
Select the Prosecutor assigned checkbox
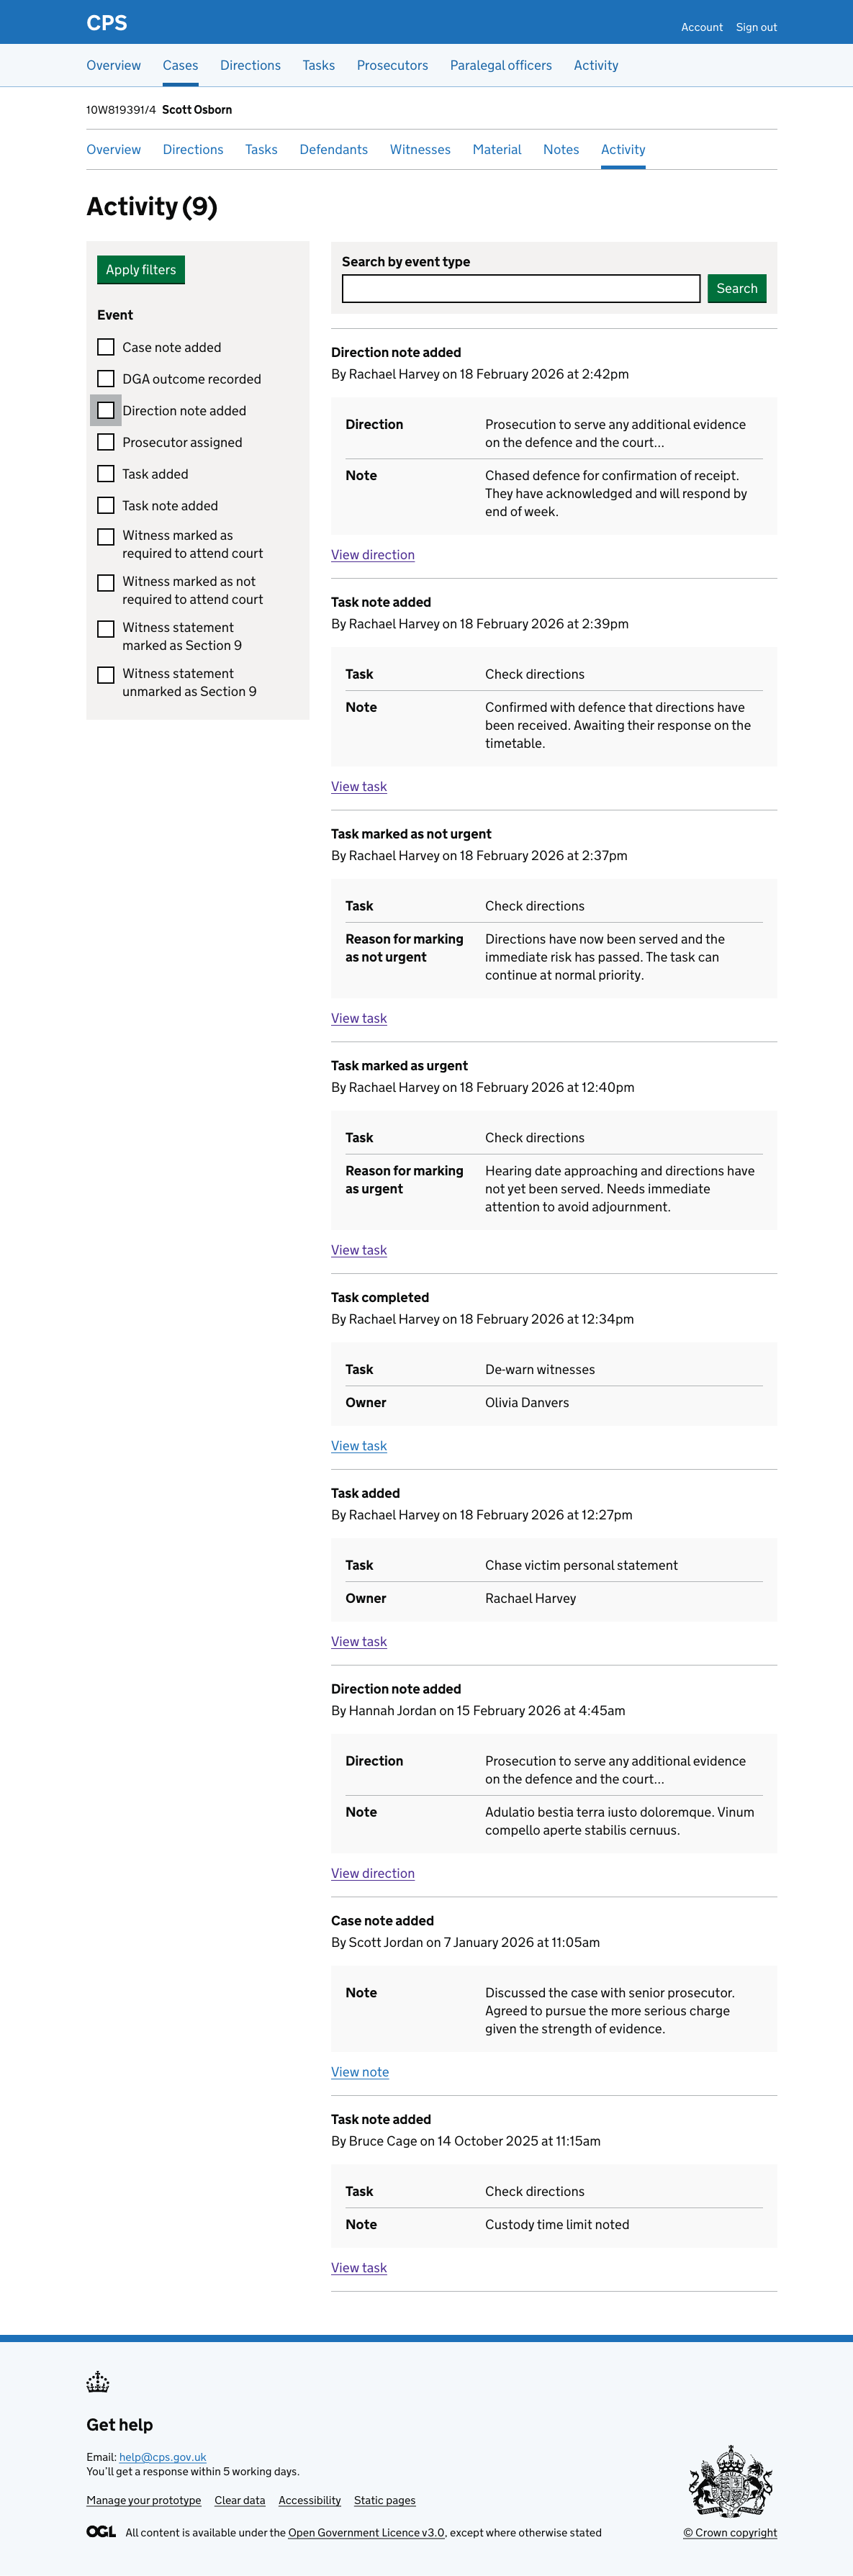106,443
